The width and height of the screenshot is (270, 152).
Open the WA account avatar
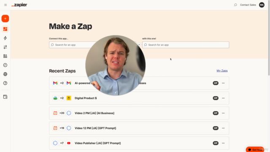(262, 5)
